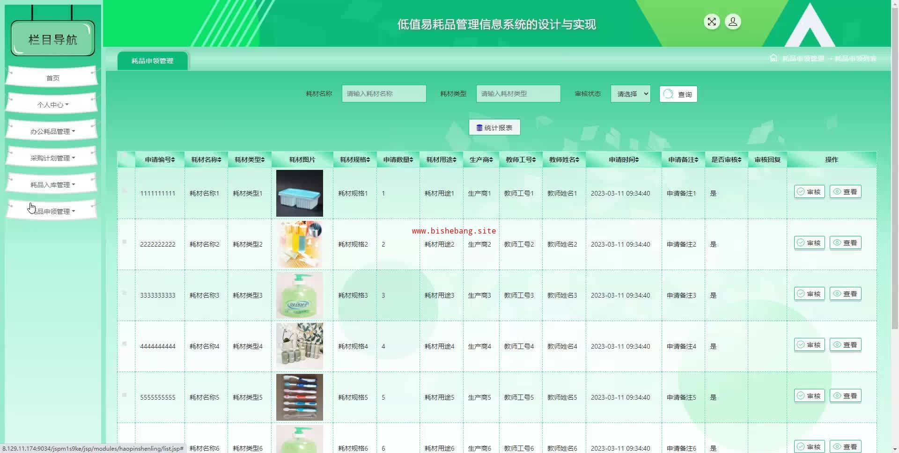Click the 耗材图片 column header
The height and width of the screenshot is (453, 899).
302,160
